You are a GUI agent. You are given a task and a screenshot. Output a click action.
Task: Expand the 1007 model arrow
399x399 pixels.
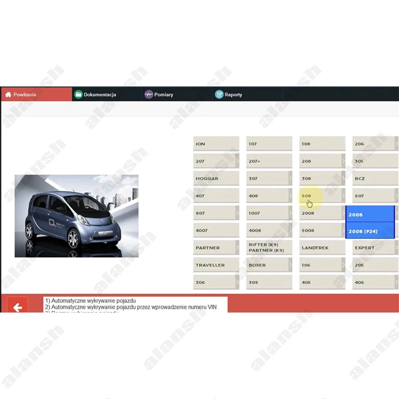(x=290, y=213)
